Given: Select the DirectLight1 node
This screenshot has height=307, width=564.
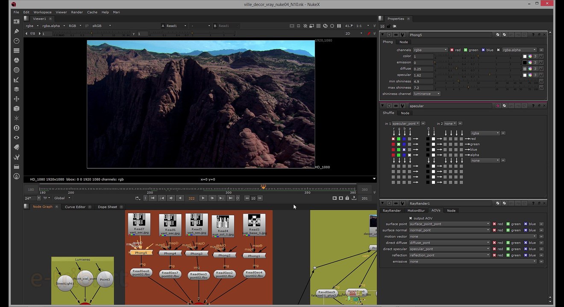Looking at the screenshot, I should pos(65,283).
